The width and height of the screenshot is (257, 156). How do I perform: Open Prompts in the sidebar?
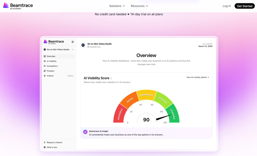59,71
